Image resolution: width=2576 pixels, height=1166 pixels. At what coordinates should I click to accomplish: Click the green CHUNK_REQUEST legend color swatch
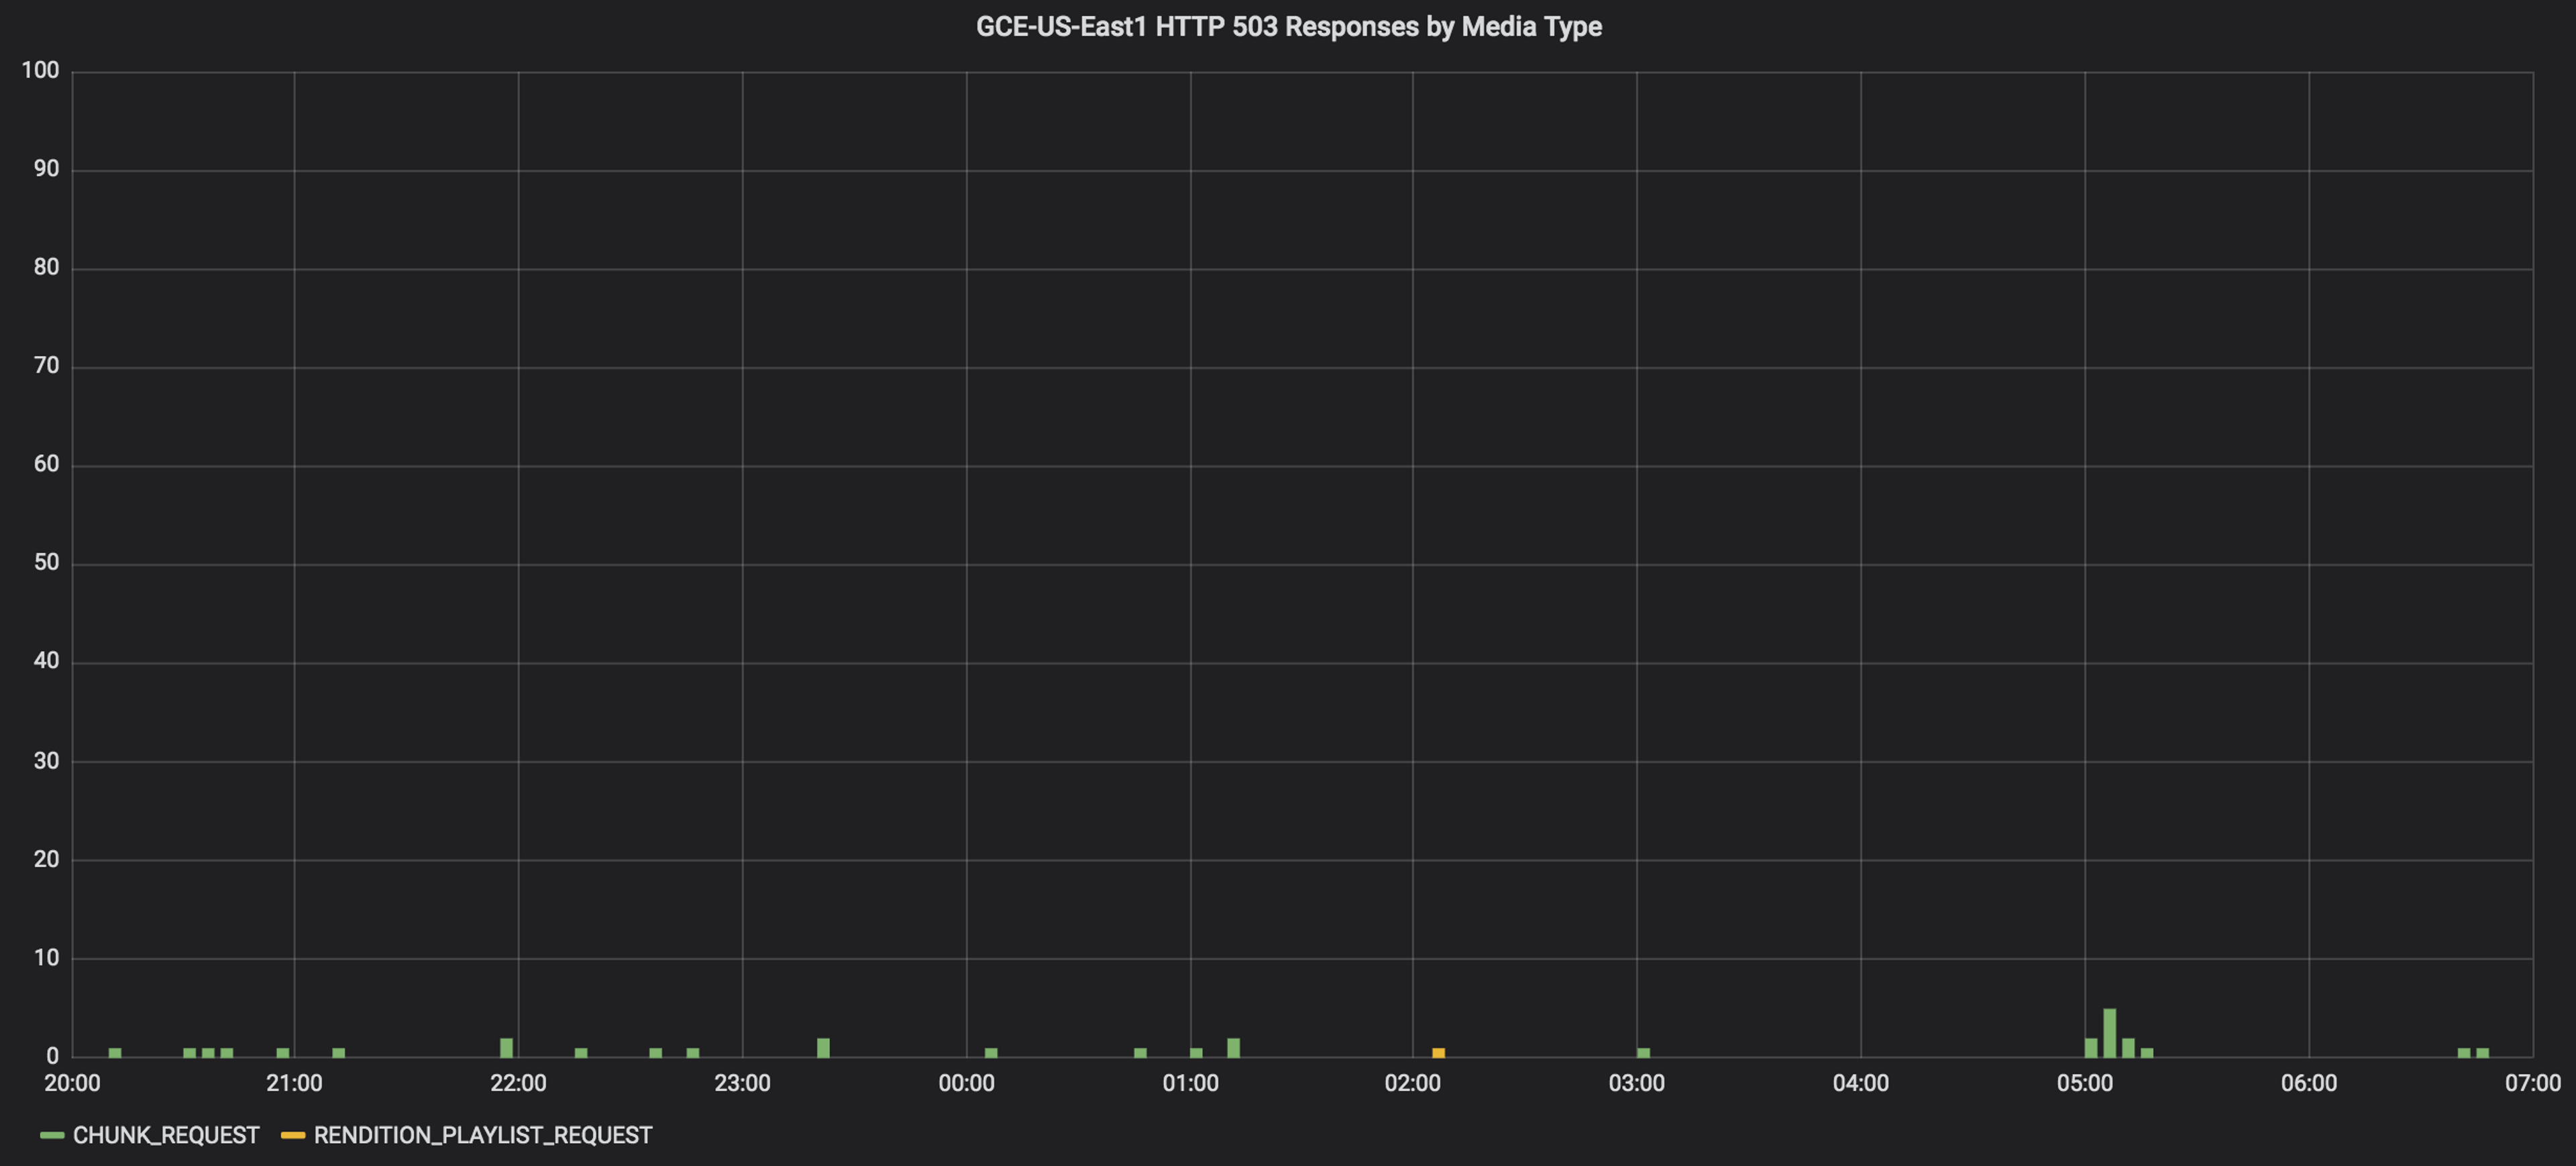(52, 1135)
